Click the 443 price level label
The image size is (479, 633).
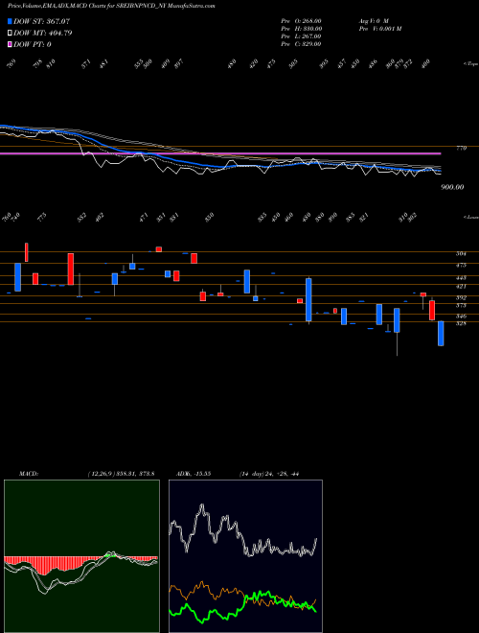(x=461, y=278)
